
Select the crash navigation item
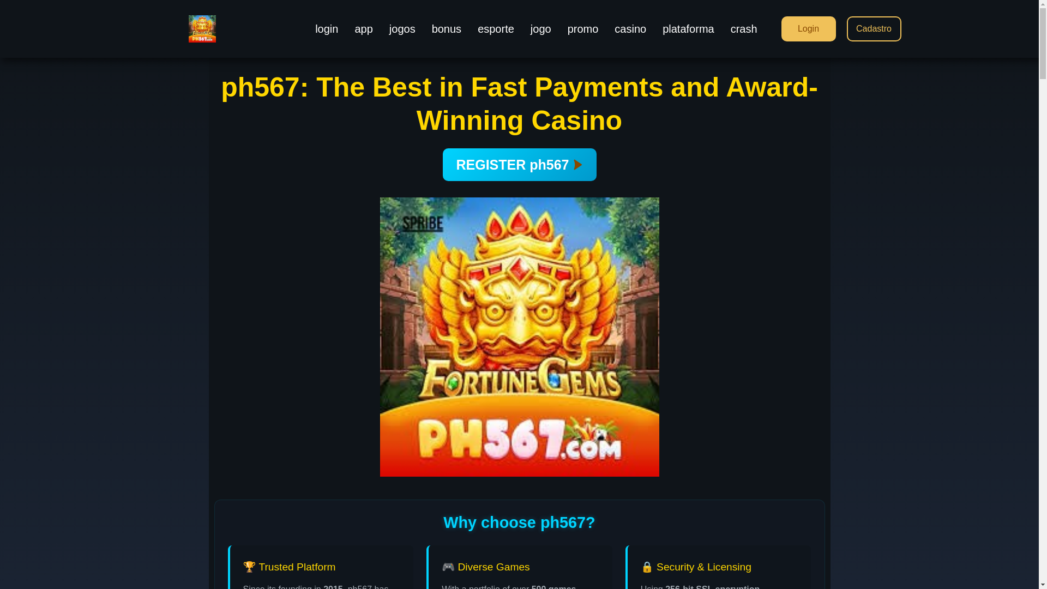coord(744,29)
